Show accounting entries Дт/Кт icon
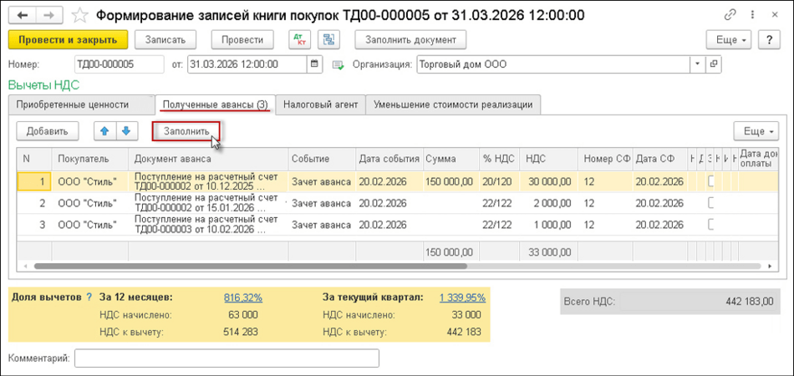The image size is (794, 376). [x=299, y=39]
